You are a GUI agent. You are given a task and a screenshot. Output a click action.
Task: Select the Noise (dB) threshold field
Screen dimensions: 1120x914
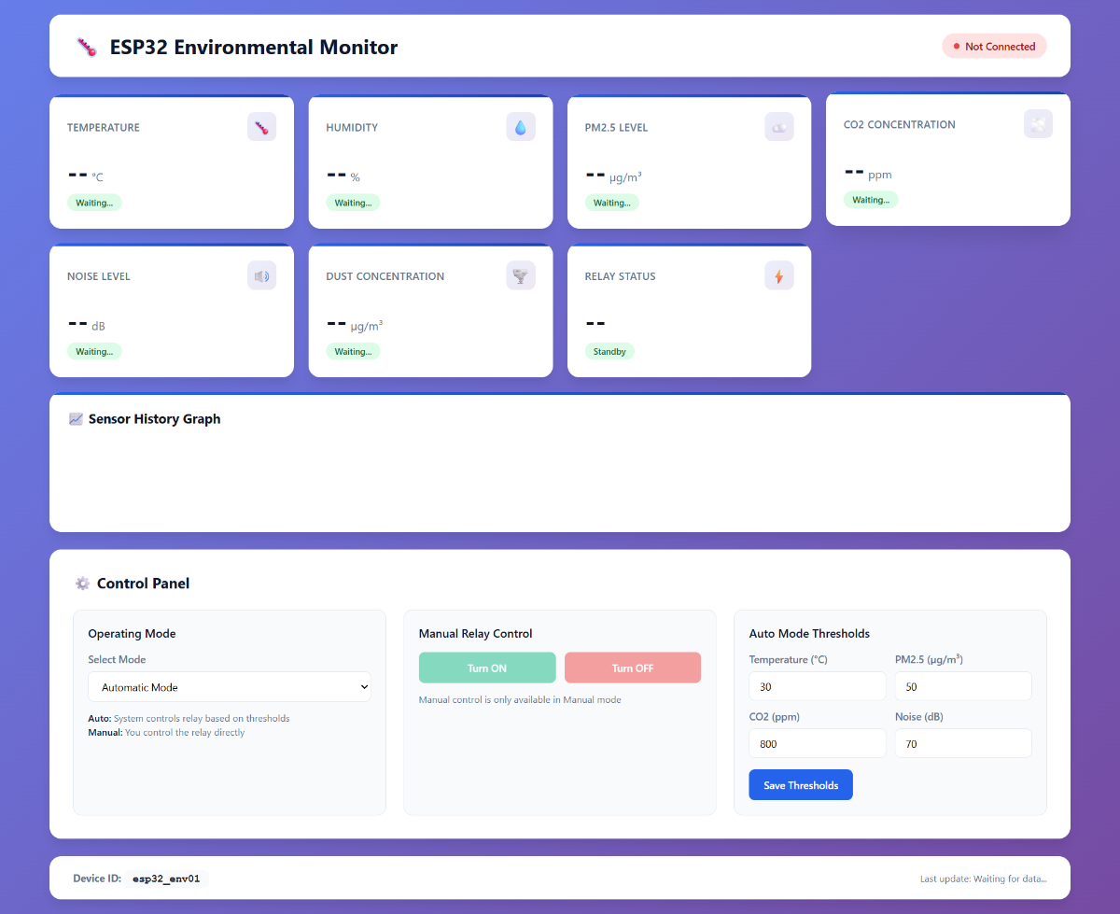tap(962, 744)
